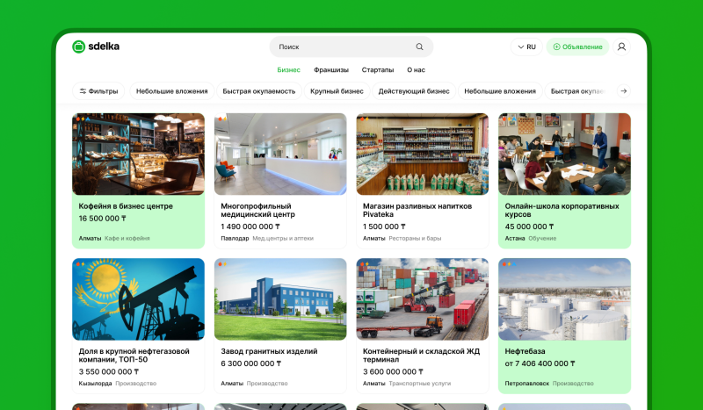703x410 pixels.
Task: Select the Действующий бизнес filter chip
Action: point(414,91)
